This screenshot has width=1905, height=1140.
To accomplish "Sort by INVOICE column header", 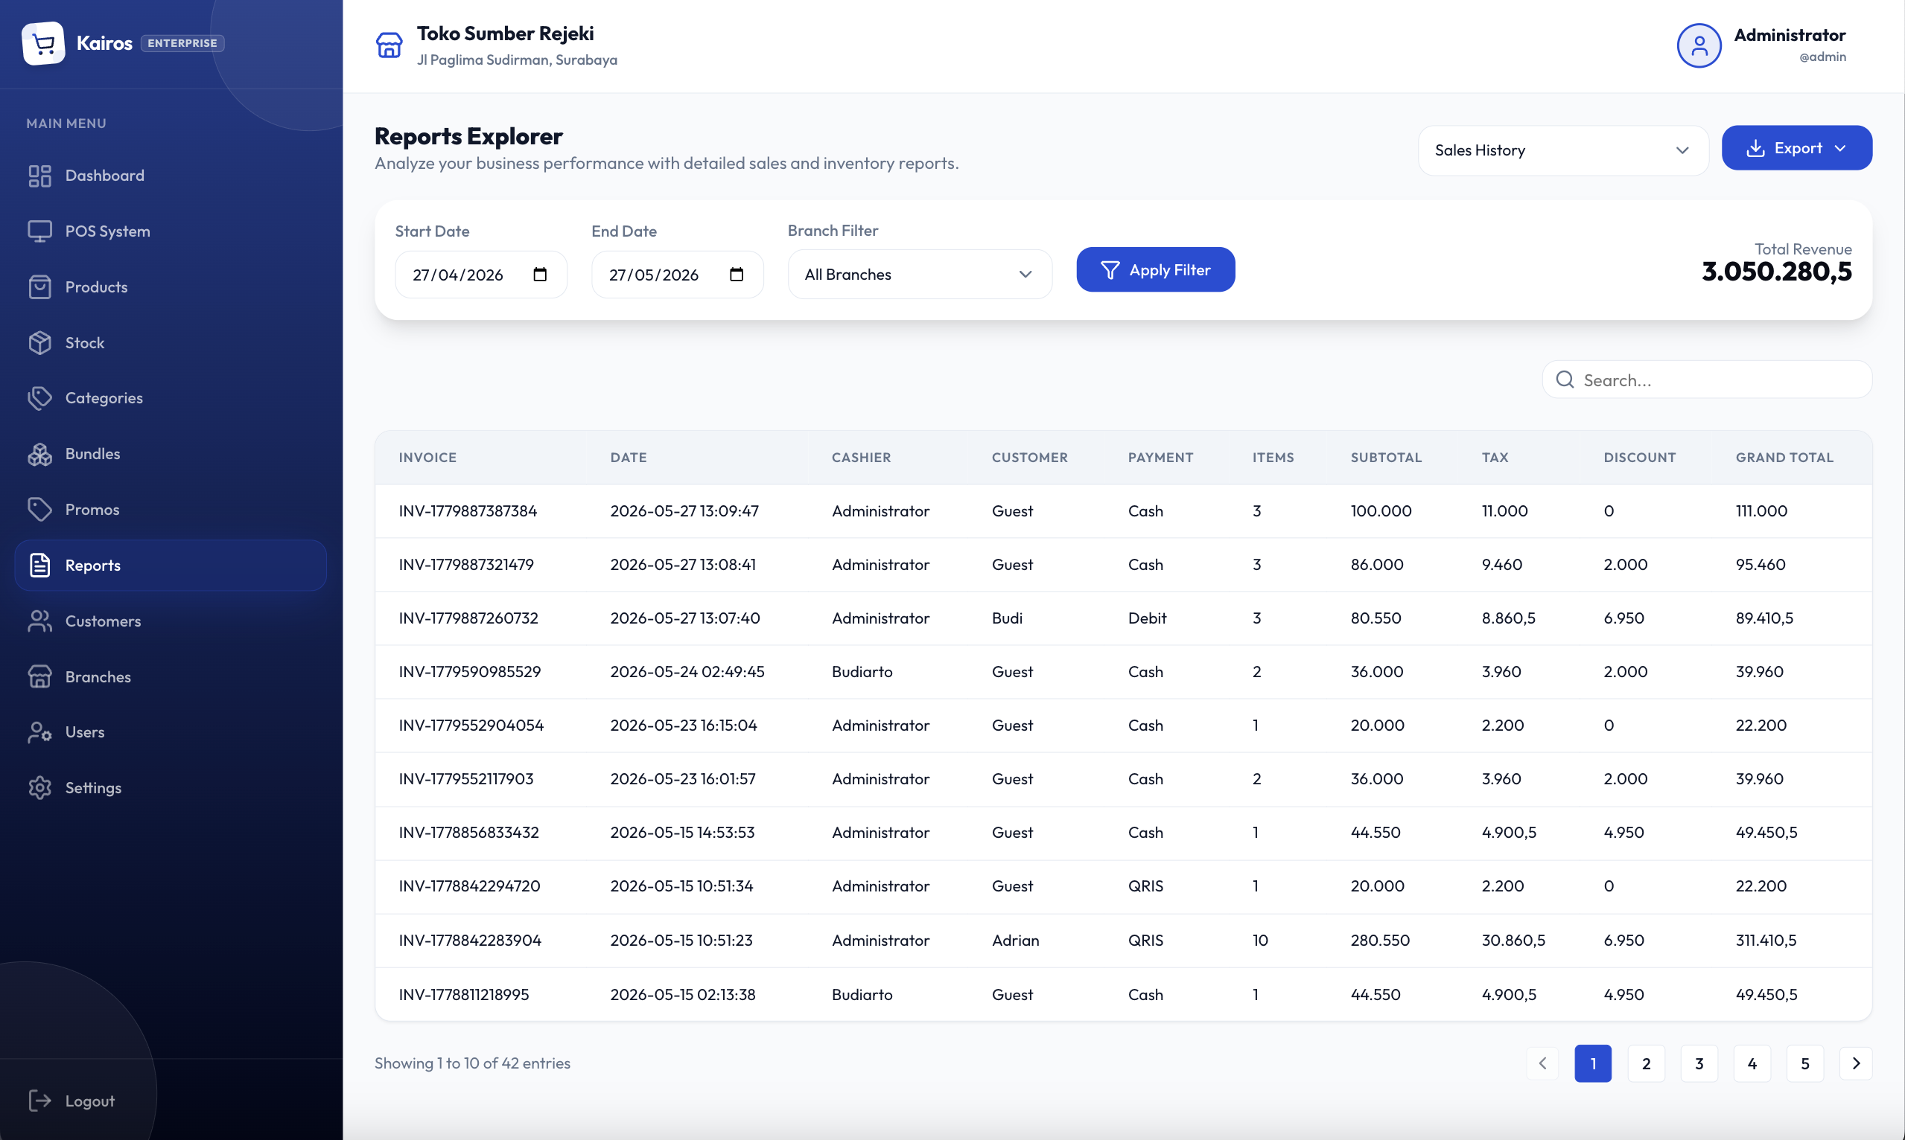I will pos(427,457).
